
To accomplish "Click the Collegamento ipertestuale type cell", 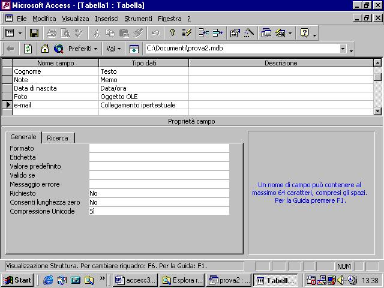I will pyautogui.click(x=144, y=105).
